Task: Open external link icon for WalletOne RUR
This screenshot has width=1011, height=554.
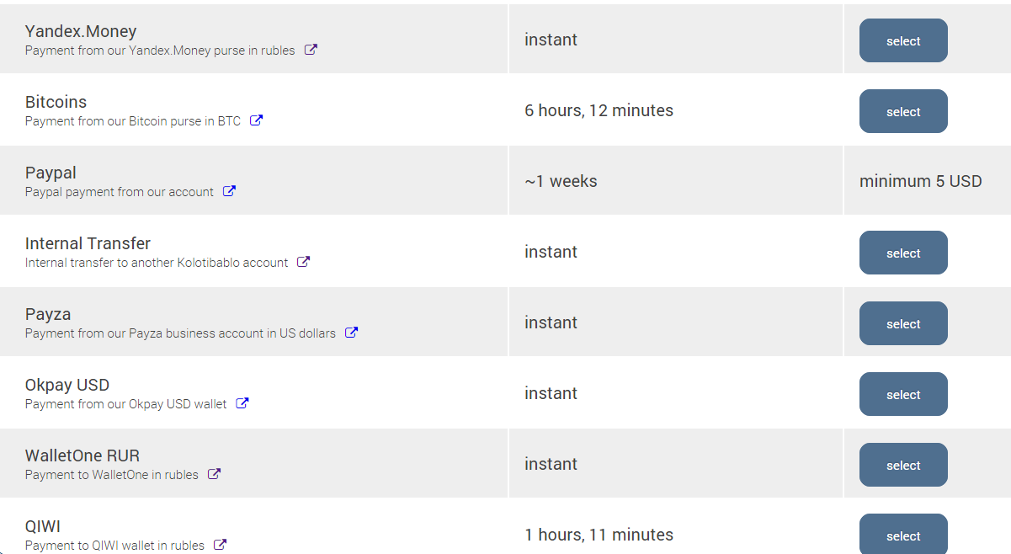Action: coord(215,474)
